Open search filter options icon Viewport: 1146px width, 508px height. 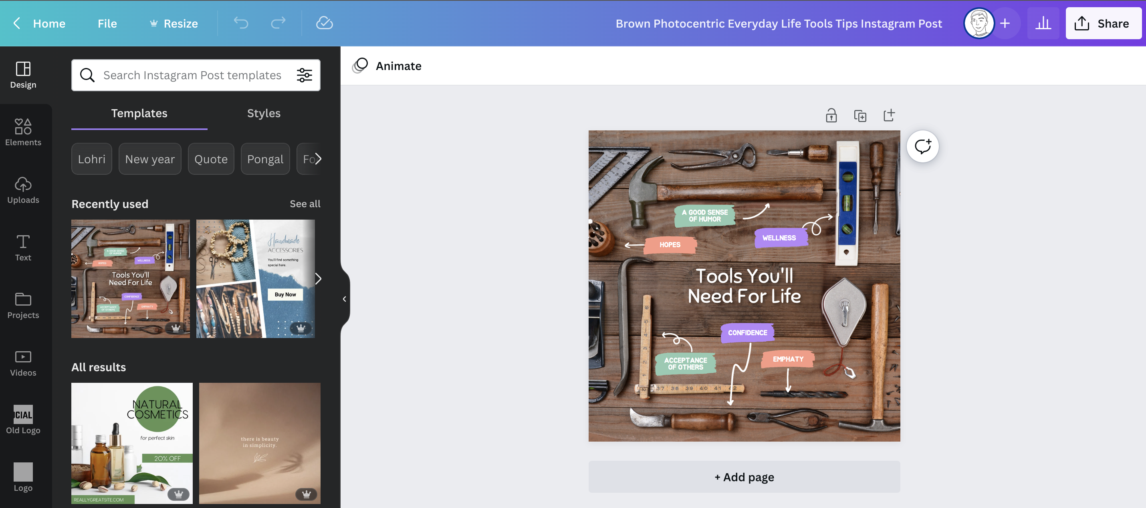[x=304, y=75]
